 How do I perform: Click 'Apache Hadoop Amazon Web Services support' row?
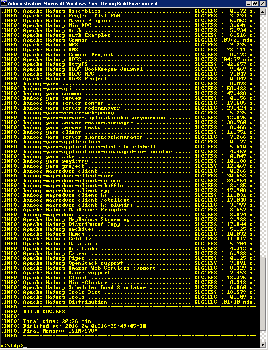coord(129,268)
